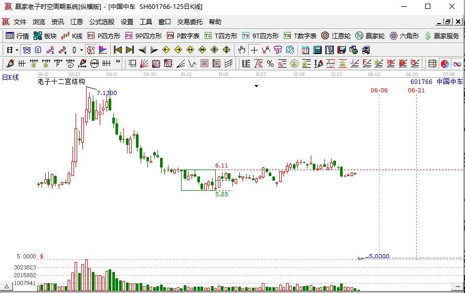Switch to the K线 chart view
Image resolution: width=465 pixels, height=293 pixels.
pos(72,36)
